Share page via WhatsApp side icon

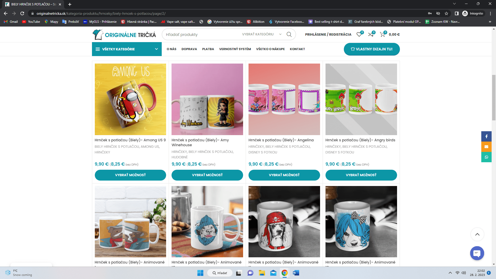coord(486,157)
